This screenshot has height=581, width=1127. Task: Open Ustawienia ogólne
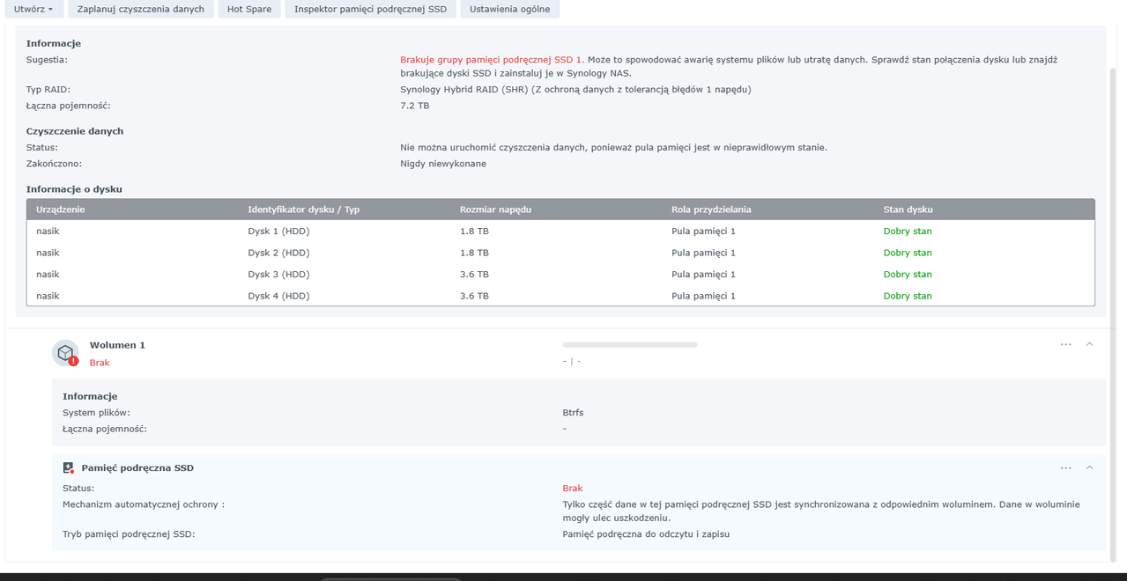509,9
